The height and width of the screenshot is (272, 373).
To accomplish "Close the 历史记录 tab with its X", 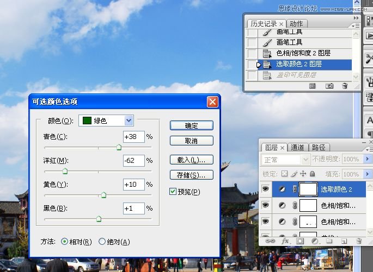I will click(x=281, y=24).
